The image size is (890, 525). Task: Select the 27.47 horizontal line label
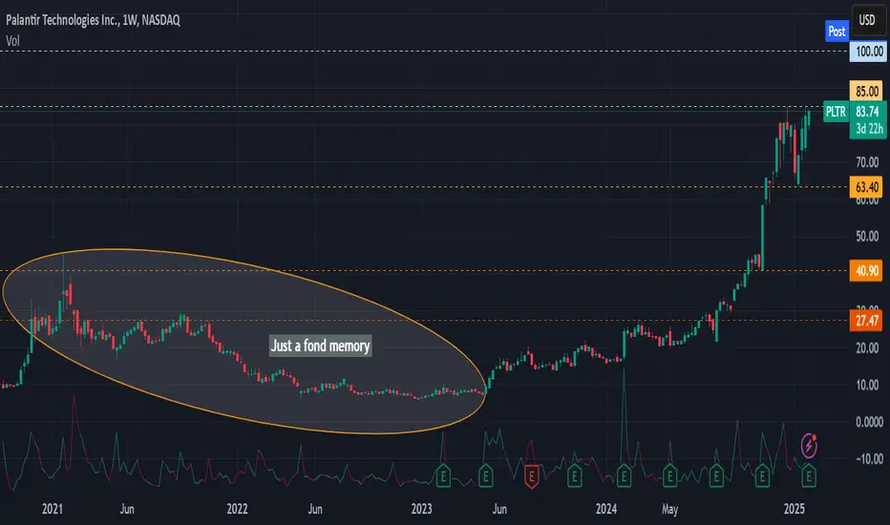(x=867, y=321)
